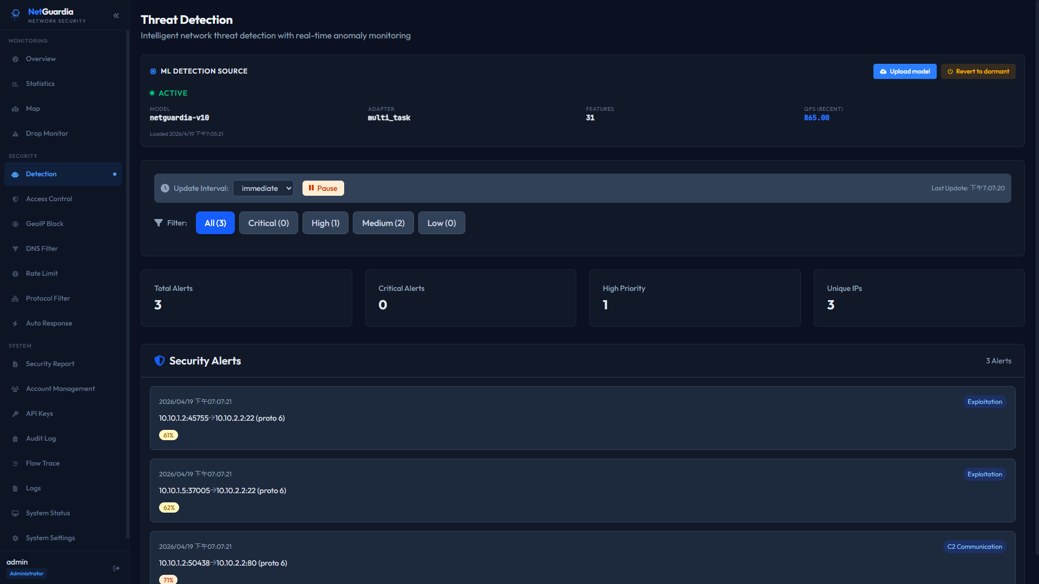Click the Audit Log clipboard icon
The height and width of the screenshot is (584, 1039).
click(15, 439)
